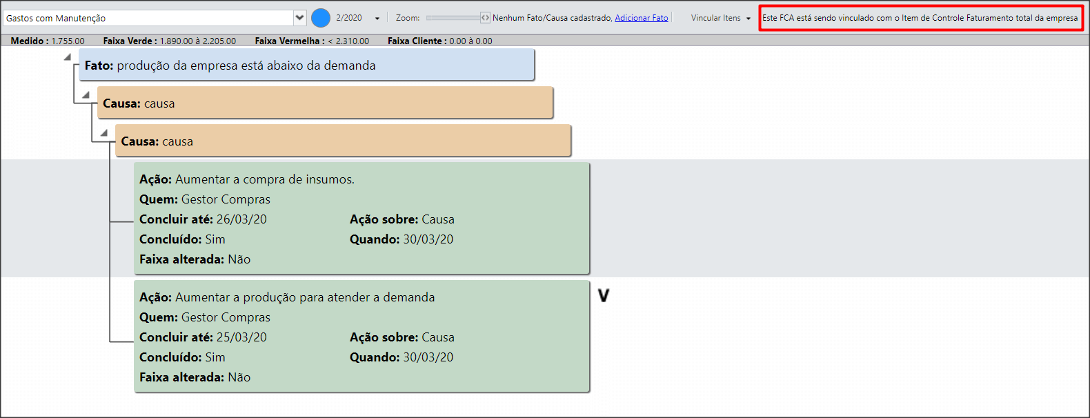Click the Medido value label

click(48, 41)
